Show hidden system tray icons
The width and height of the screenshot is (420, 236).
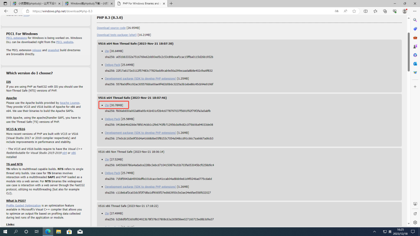374,232
